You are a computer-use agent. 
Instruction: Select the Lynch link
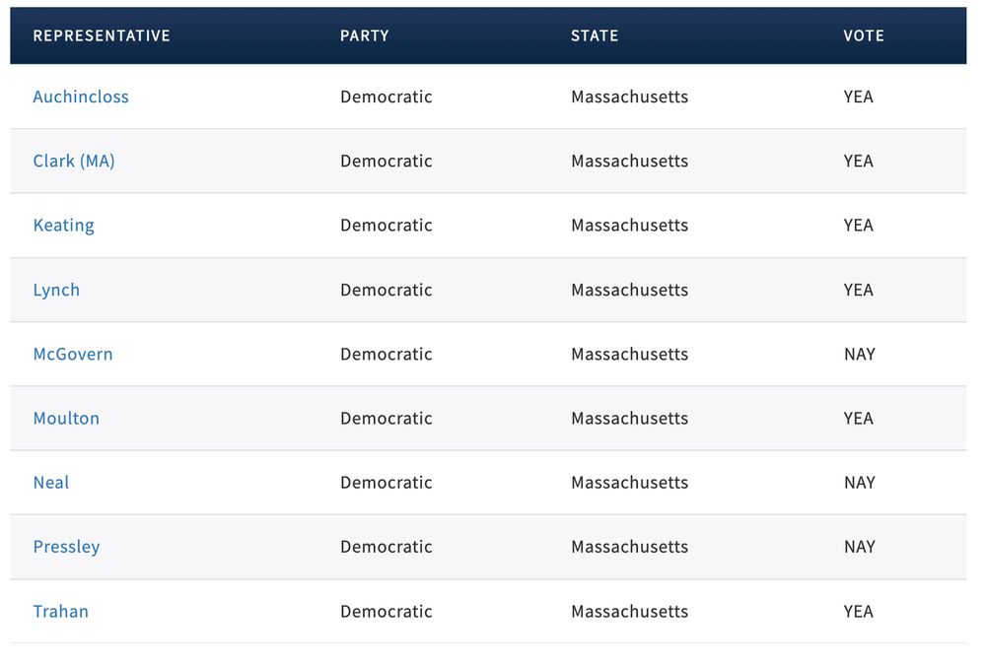56,290
